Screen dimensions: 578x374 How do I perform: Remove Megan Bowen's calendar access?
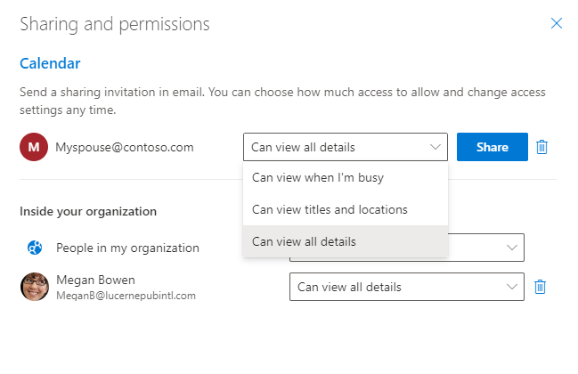coord(540,287)
